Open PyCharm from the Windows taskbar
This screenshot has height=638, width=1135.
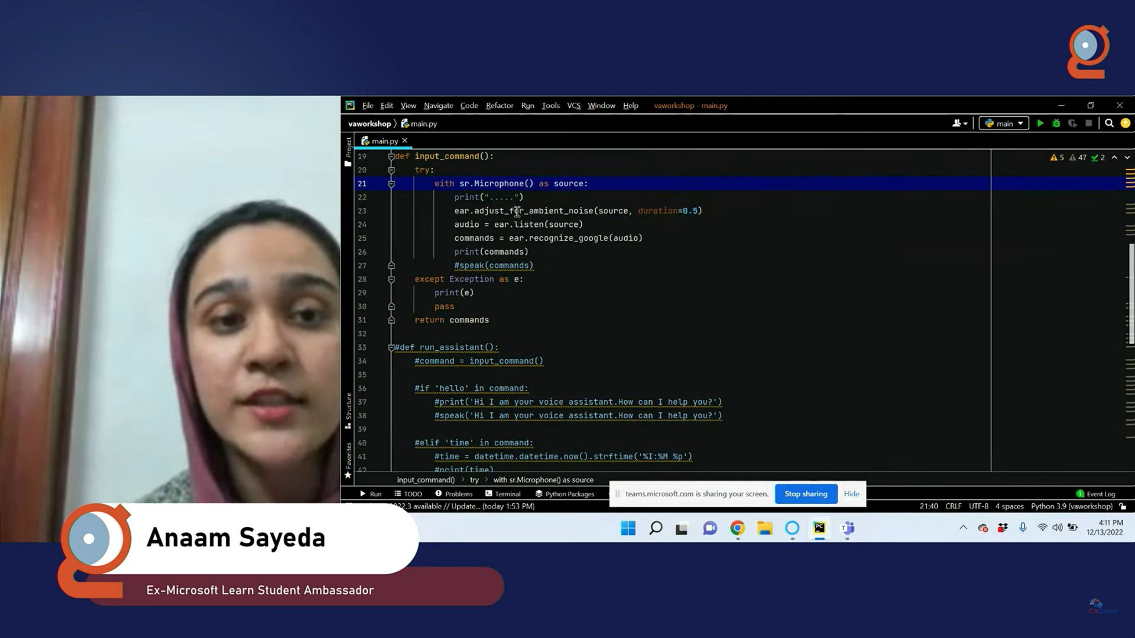point(819,528)
